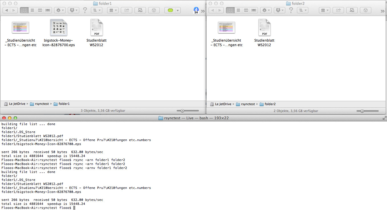Go forward in folder1 Finder window

[14, 10]
